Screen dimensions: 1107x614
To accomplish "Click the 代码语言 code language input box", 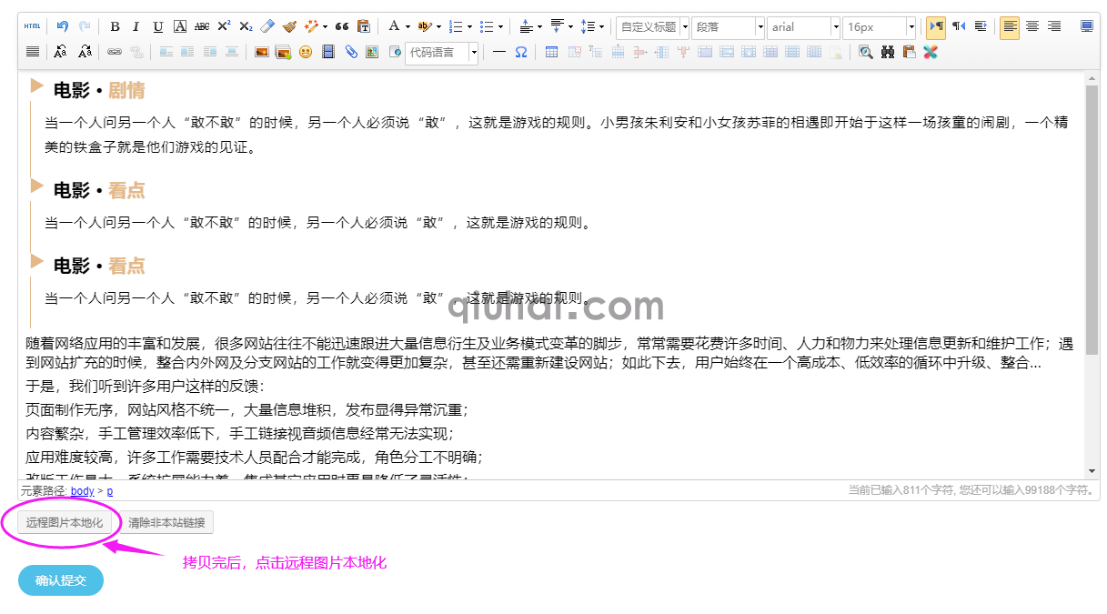I will pyautogui.click(x=434, y=52).
